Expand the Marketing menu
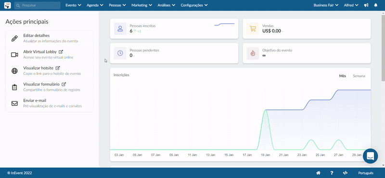385x178 pixels. pos(141,5)
